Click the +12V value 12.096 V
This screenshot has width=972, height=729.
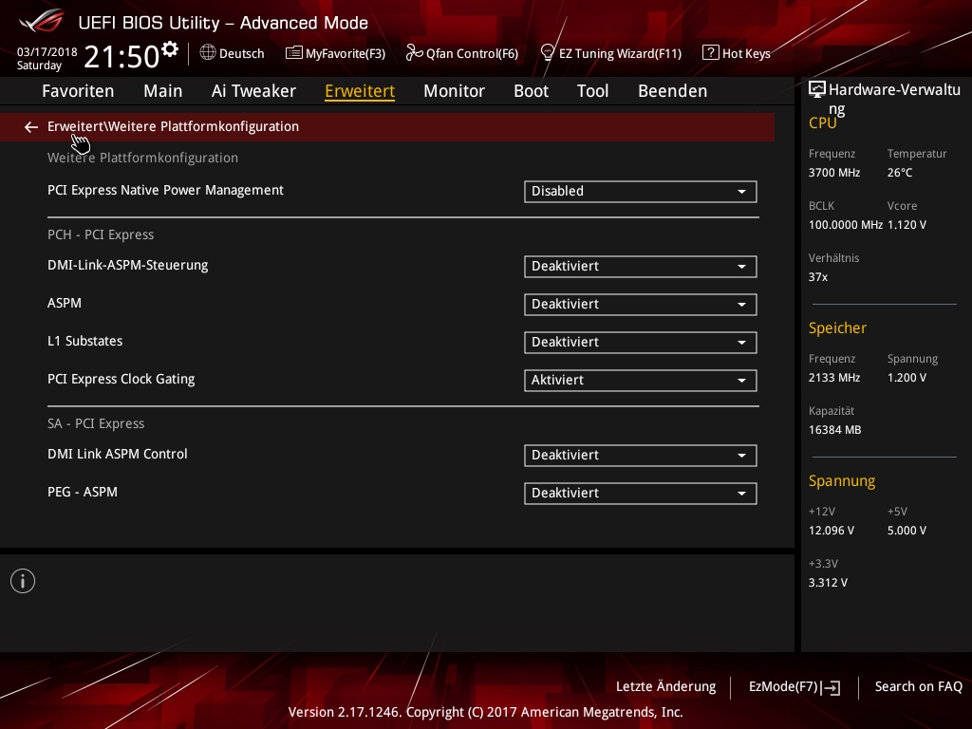(x=832, y=530)
